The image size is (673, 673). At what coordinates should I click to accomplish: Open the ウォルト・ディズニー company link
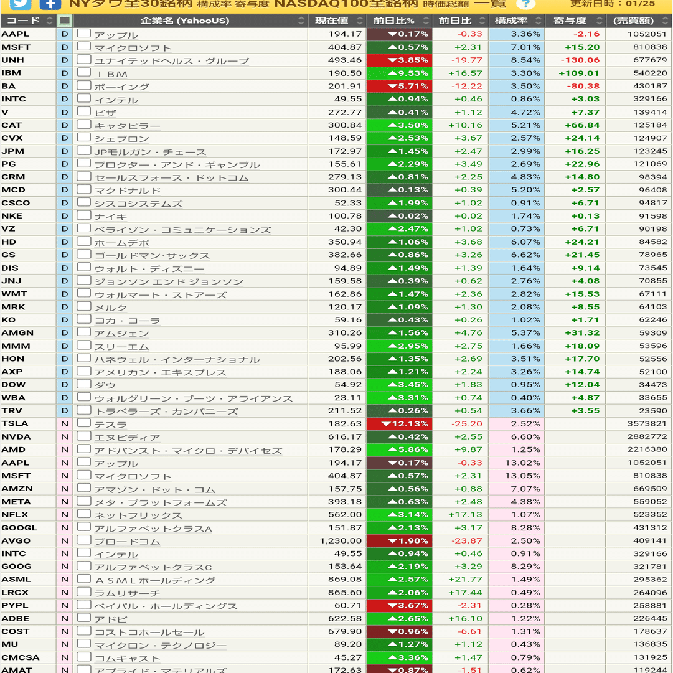tap(149, 269)
